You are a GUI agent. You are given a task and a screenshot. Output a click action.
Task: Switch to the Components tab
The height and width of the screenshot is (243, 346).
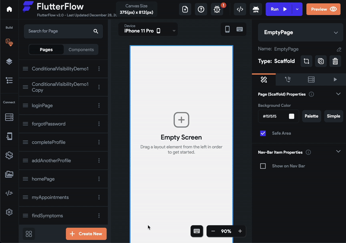pyautogui.click(x=81, y=50)
